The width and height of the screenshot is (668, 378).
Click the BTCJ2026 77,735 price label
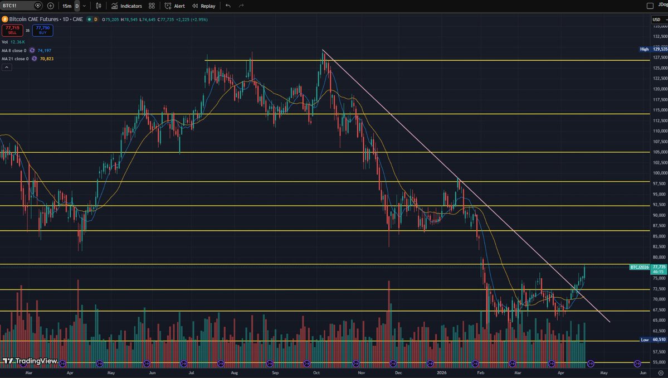coord(648,269)
